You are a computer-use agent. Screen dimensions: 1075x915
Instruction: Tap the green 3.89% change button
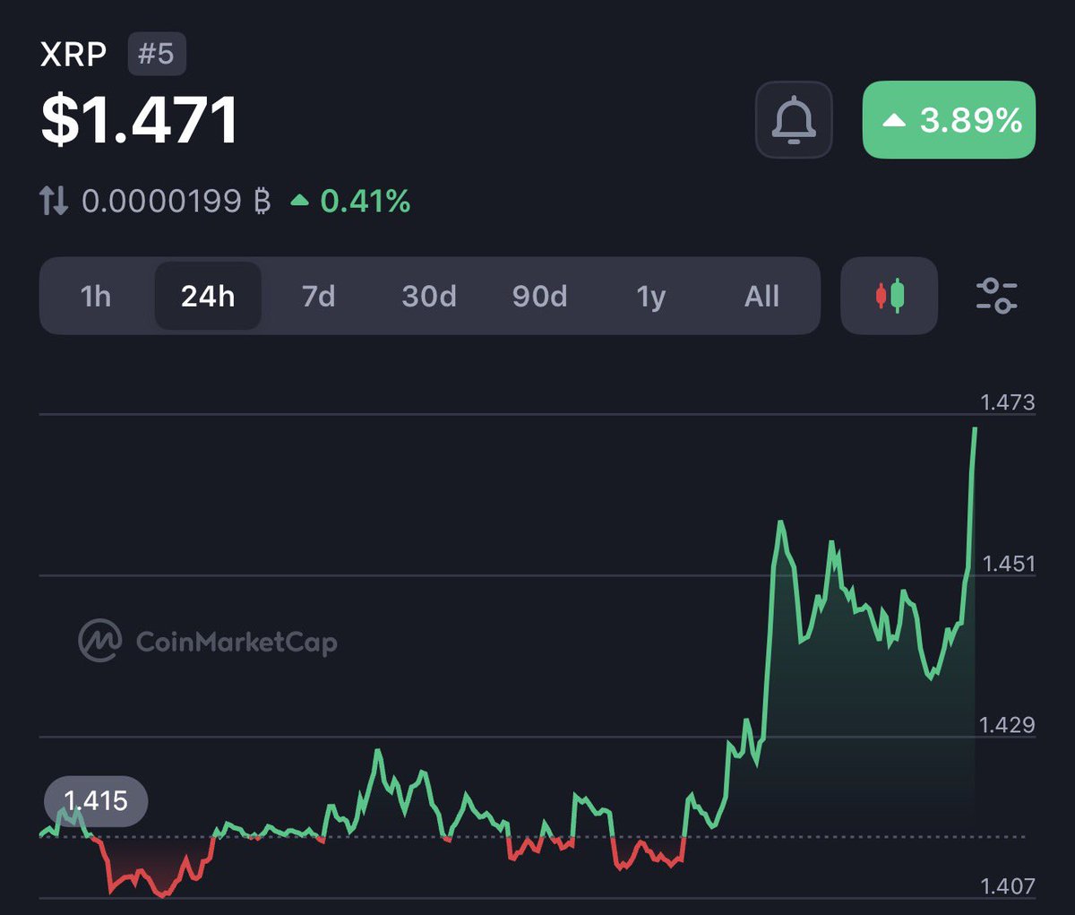(x=949, y=120)
